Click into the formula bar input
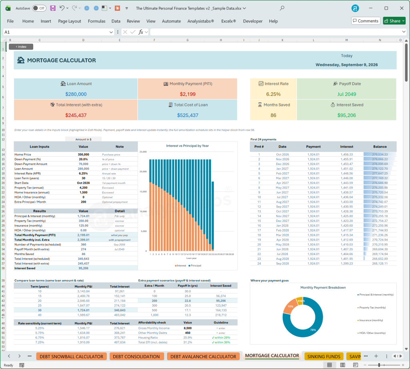410x369 pixels. [x=275, y=32]
